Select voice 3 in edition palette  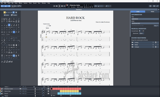click(9, 12)
